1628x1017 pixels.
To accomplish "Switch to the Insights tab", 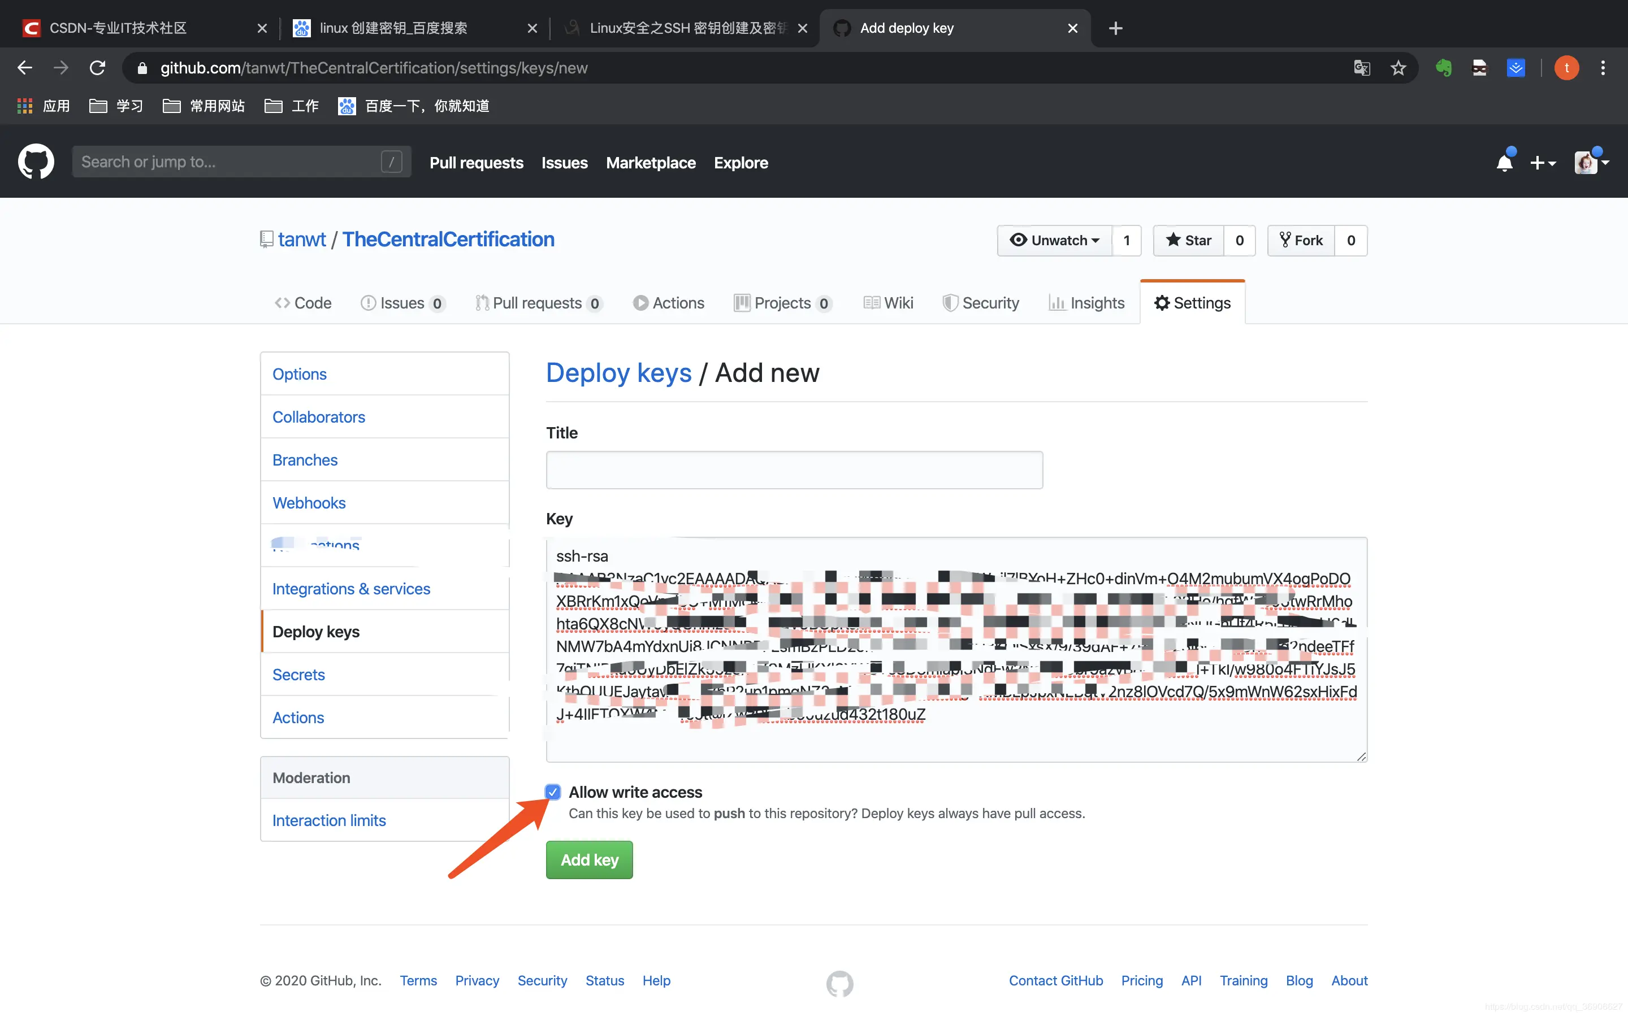I will 1086,303.
